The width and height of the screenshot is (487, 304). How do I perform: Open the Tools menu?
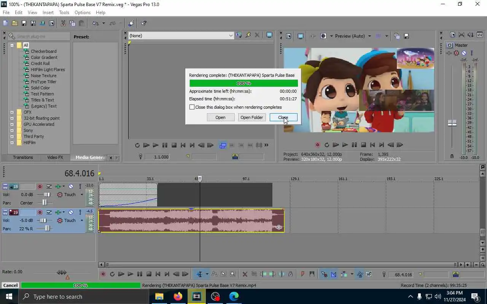[x=64, y=13]
